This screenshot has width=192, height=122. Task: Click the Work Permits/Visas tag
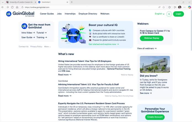click(x=126, y=96)
